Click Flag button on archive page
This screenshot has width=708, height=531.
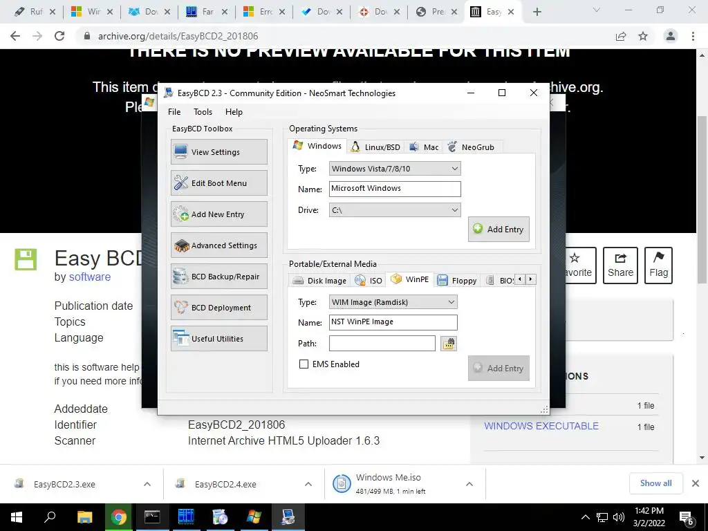tap(658, 265)
